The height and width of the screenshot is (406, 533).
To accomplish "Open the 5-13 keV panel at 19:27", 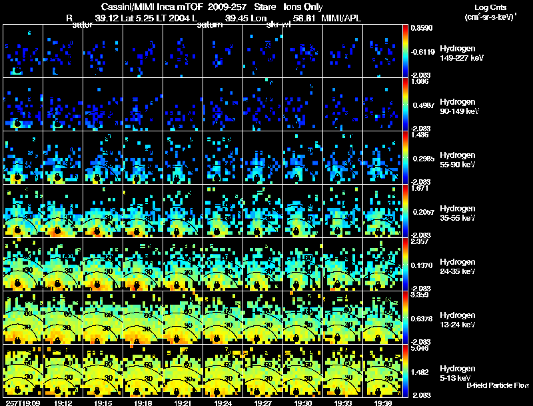I will pos(263,371).
